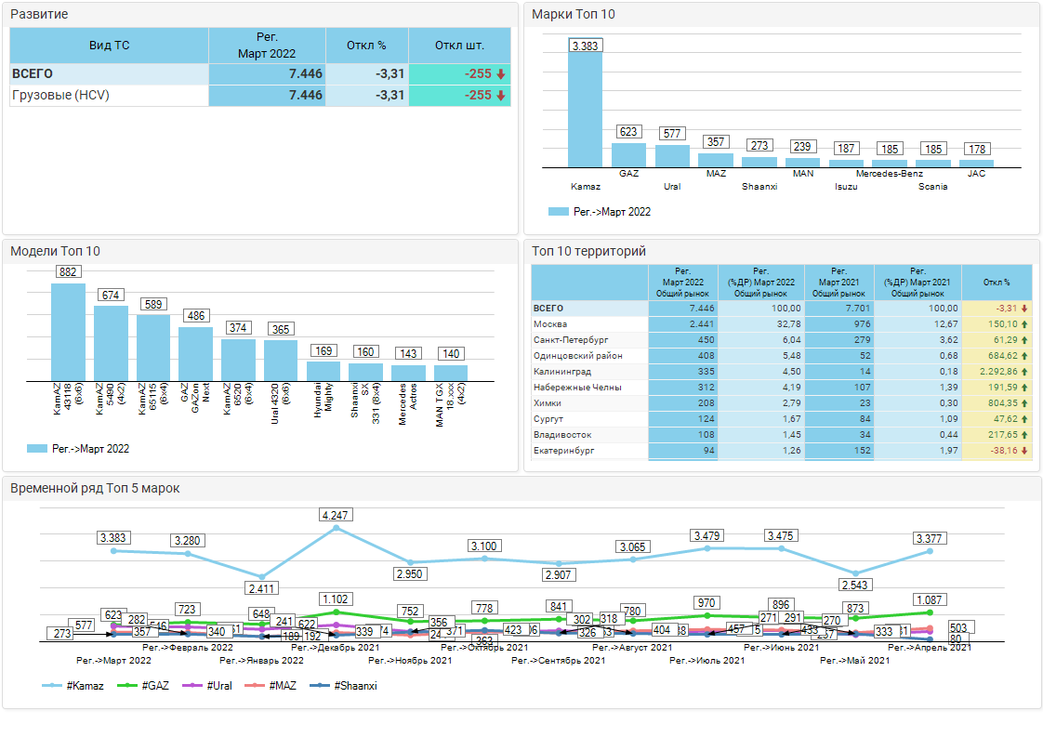Click the blue legend swatch under Марки Топ 10

click(558, 212)
